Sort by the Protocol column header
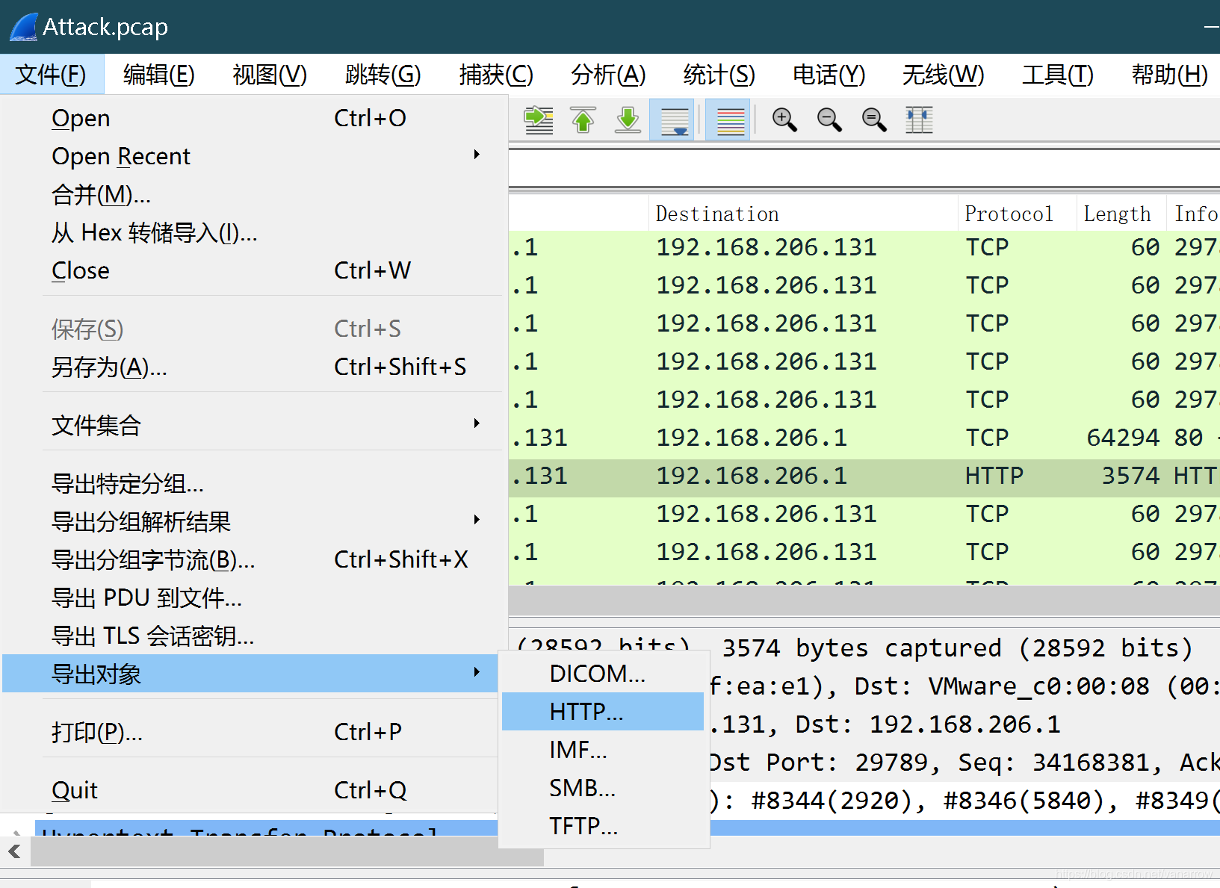Image resolution: width=1220 pixels, height=888 pixels. click(x=1017, y=214)
